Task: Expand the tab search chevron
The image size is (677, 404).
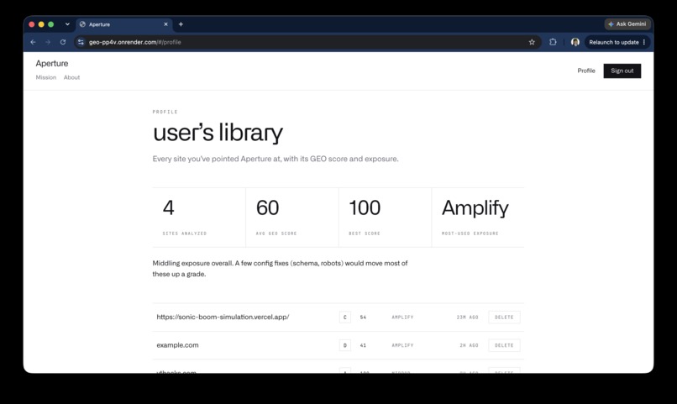Action: pos(67,24)
